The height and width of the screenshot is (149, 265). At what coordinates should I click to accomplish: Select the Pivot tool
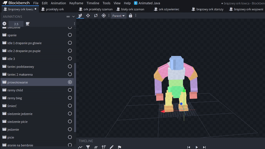pos(104,16)
